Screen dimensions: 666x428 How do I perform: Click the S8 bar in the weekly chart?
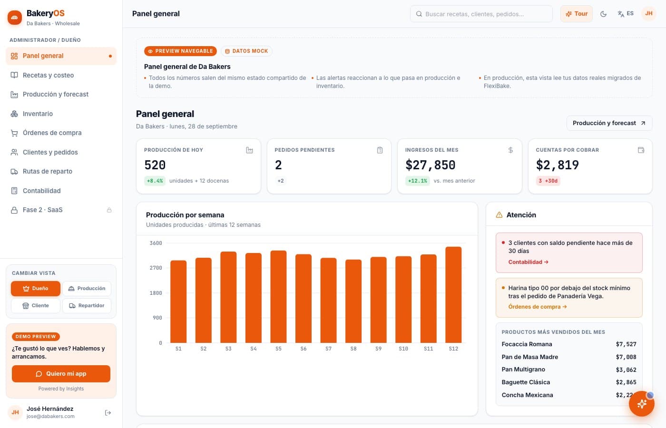pos(353,301)
